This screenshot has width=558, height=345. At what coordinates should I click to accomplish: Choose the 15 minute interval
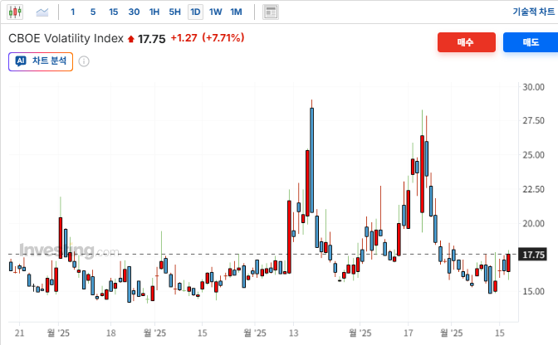113,12
